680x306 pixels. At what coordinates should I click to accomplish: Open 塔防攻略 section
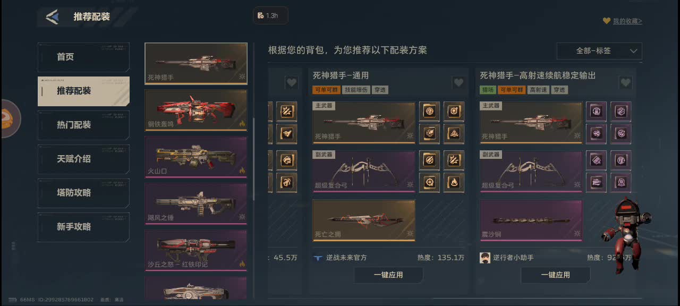click(x=83, y=193)
